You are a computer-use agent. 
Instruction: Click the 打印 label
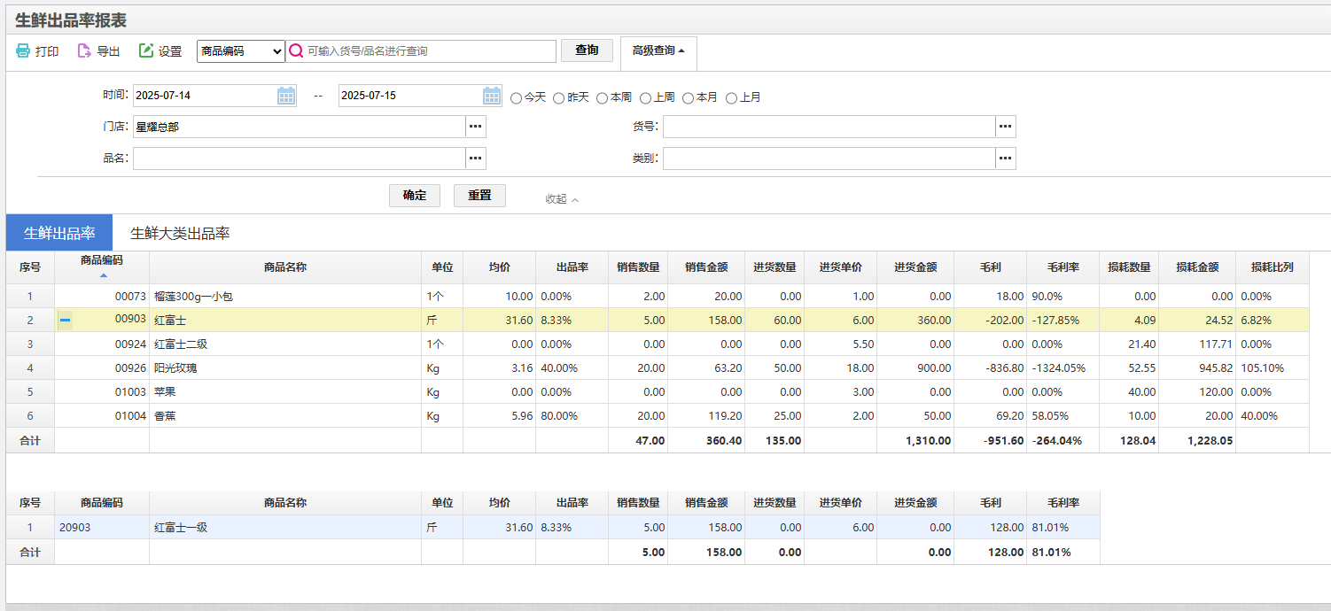[47, 51]
